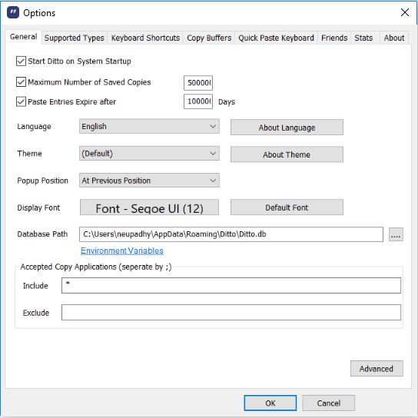Click the maximum saved copies number field
The height and width of the screenshot is (418, 418).
[x=198, y=83]
